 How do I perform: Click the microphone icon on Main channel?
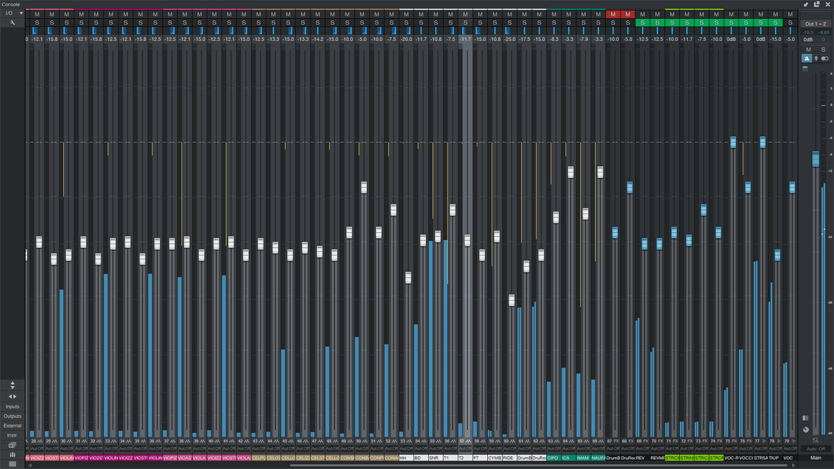tap(816, 58)
